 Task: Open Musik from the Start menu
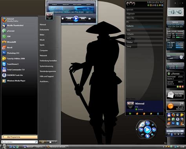coord(42,40)
